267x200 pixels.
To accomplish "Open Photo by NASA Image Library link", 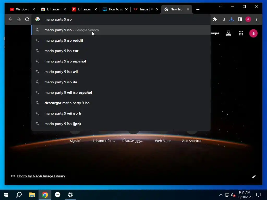I will click(x=41, y=176).
